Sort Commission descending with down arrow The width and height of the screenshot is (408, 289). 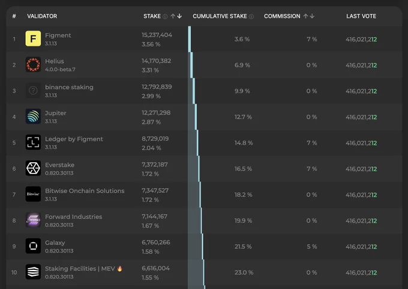(312, 16)
